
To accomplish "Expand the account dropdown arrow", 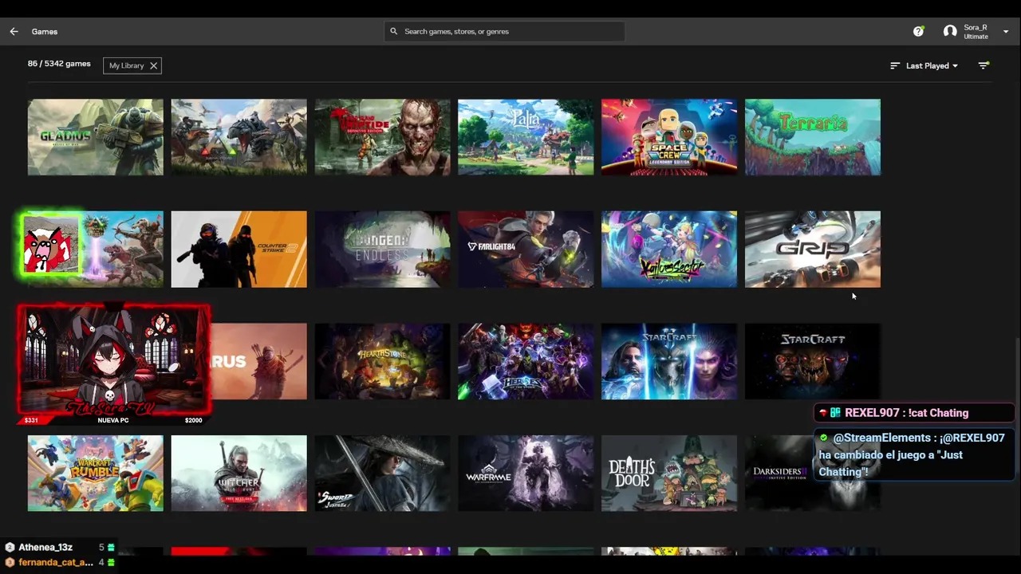I will pos(1006,32).
